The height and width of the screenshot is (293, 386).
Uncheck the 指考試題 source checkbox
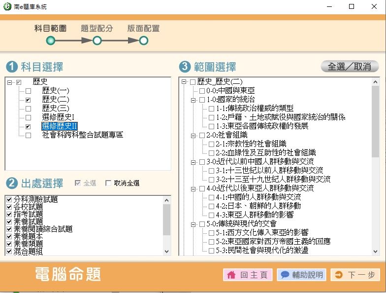pyautogui.click(x=8, y=215)
